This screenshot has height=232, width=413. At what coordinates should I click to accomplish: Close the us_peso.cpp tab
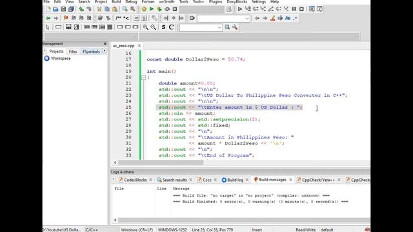tap(139, 46)
